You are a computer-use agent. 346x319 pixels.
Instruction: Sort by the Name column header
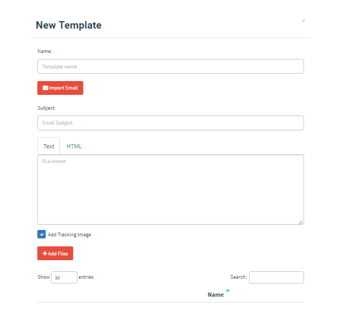pyautogui.click(x=215, y=295)
